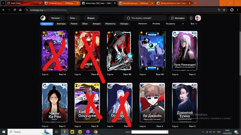Open the purple Ранг A card
Viewport: 241px width, 135px height.
point(55,51)
